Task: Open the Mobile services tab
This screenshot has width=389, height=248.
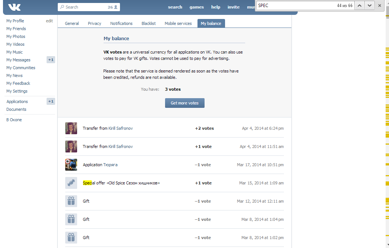Action: point(178,23)
